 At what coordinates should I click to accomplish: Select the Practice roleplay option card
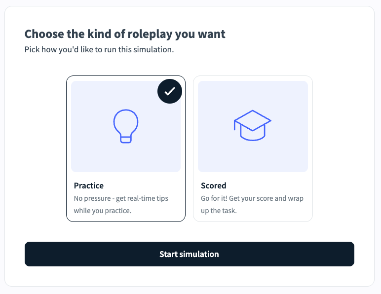pyautogui.click(x=126, y=148)
